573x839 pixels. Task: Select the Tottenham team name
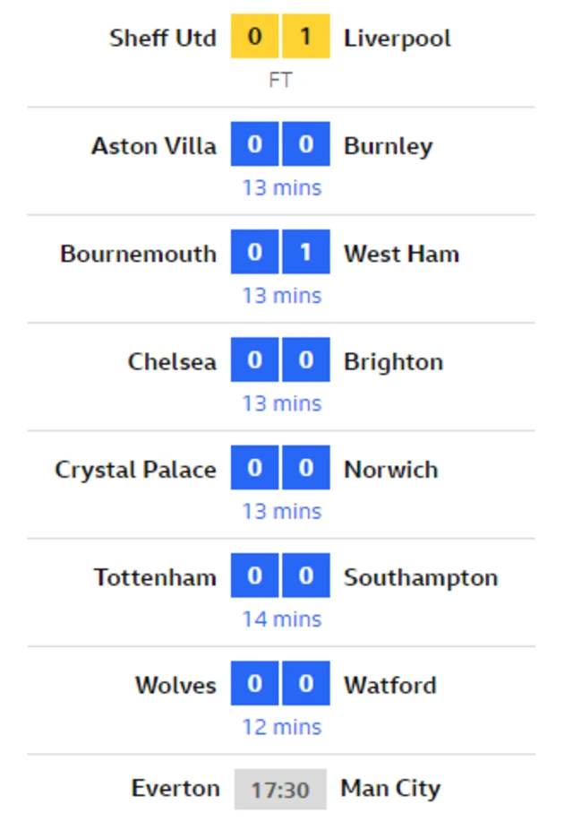pyautogui.click(x=155, y=577)
